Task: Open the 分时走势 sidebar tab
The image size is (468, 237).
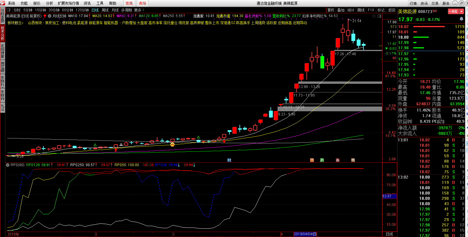Action: coord(2,16)
